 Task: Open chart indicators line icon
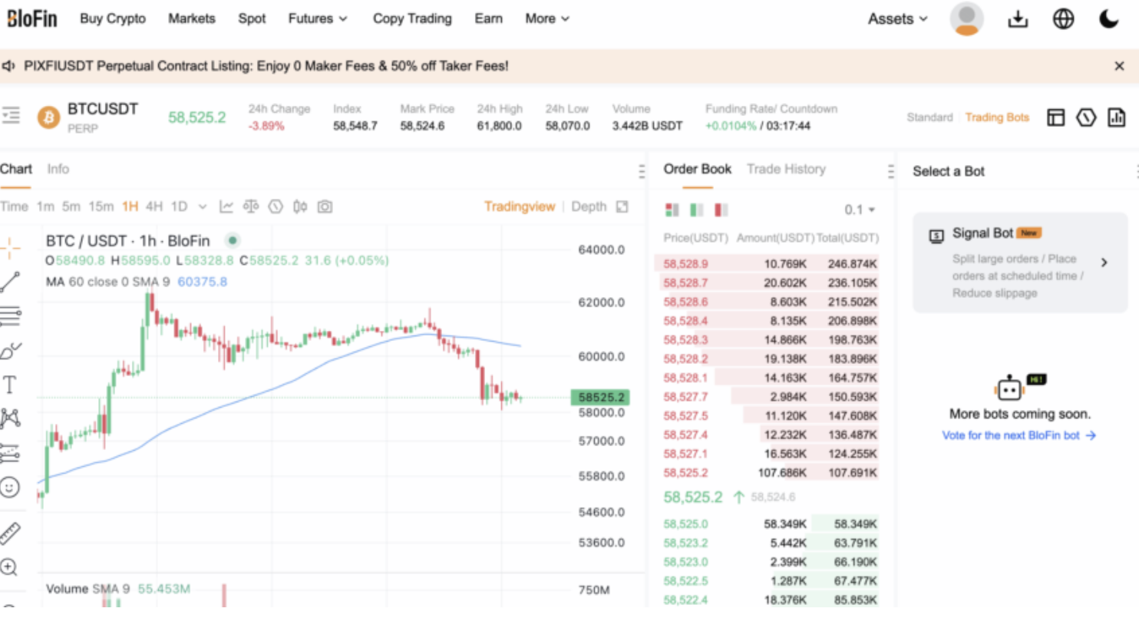click(x=226, y=207)
